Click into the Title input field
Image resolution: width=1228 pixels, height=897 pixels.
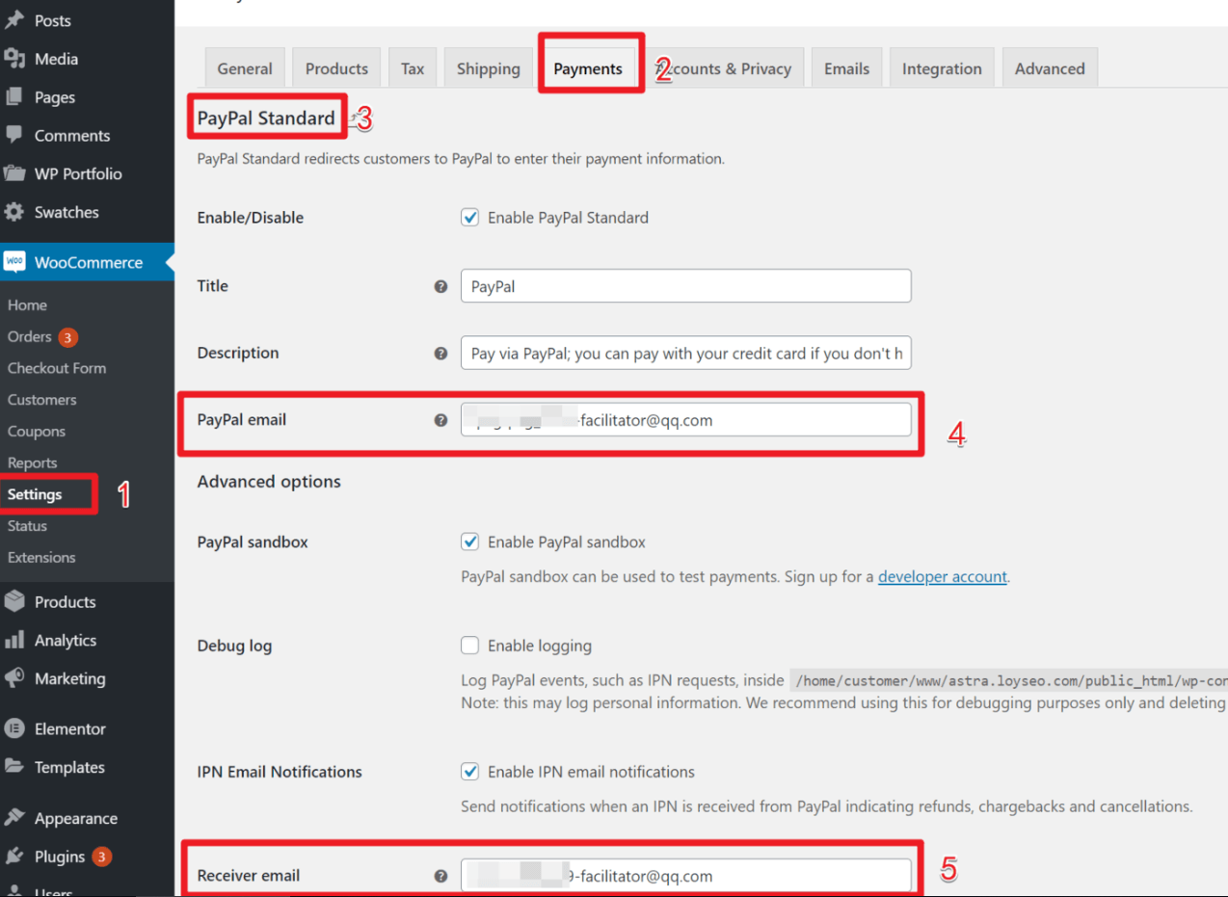686,286
